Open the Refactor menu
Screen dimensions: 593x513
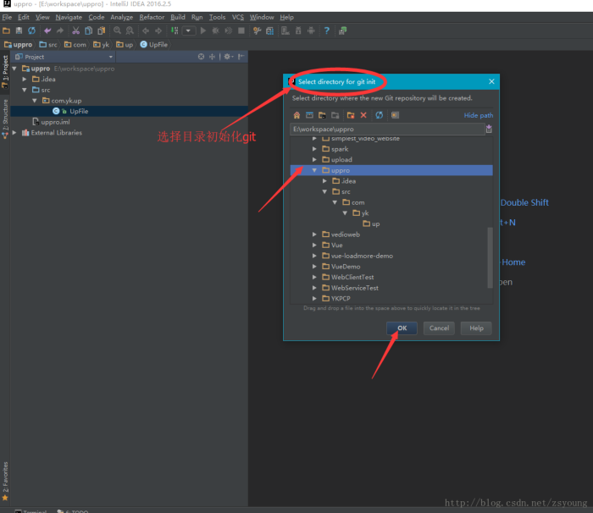152,17
